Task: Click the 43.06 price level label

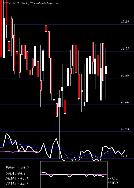Action: point(125,102)
